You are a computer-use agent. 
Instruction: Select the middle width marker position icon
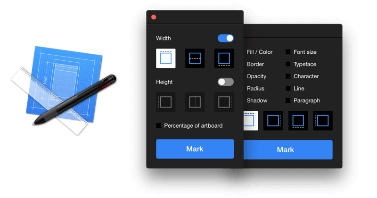click(195, 58)
